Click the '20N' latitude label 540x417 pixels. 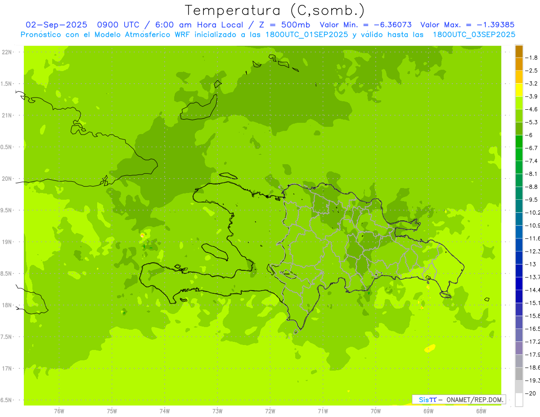tap(7, 179)
